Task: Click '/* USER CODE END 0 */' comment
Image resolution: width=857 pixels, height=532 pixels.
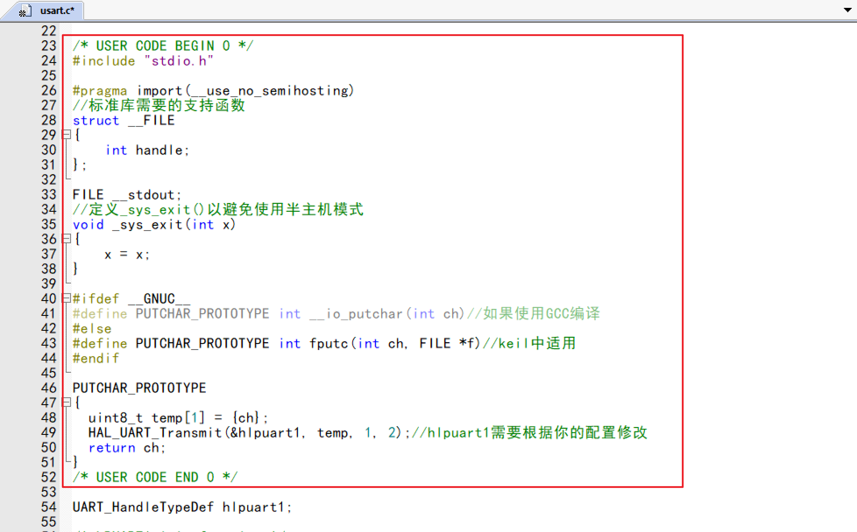Action: 155,477
